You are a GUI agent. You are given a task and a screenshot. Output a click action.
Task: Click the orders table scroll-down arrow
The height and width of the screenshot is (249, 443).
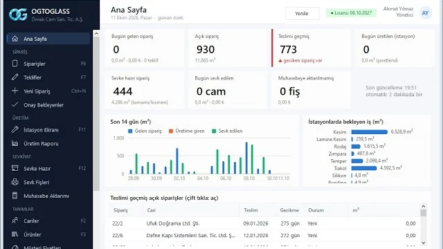423,243
